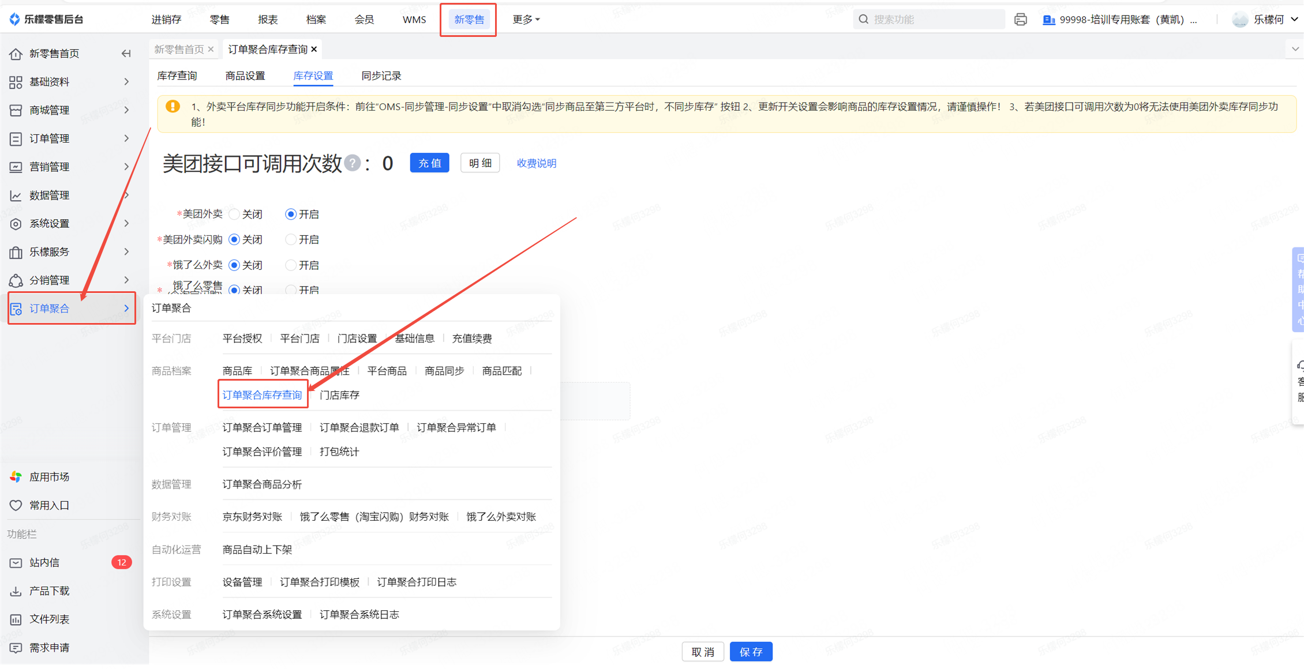This screenshot has height=669, width=1304.
Task: Select 关闭 for 美团外卖
Action: (234, 215)
